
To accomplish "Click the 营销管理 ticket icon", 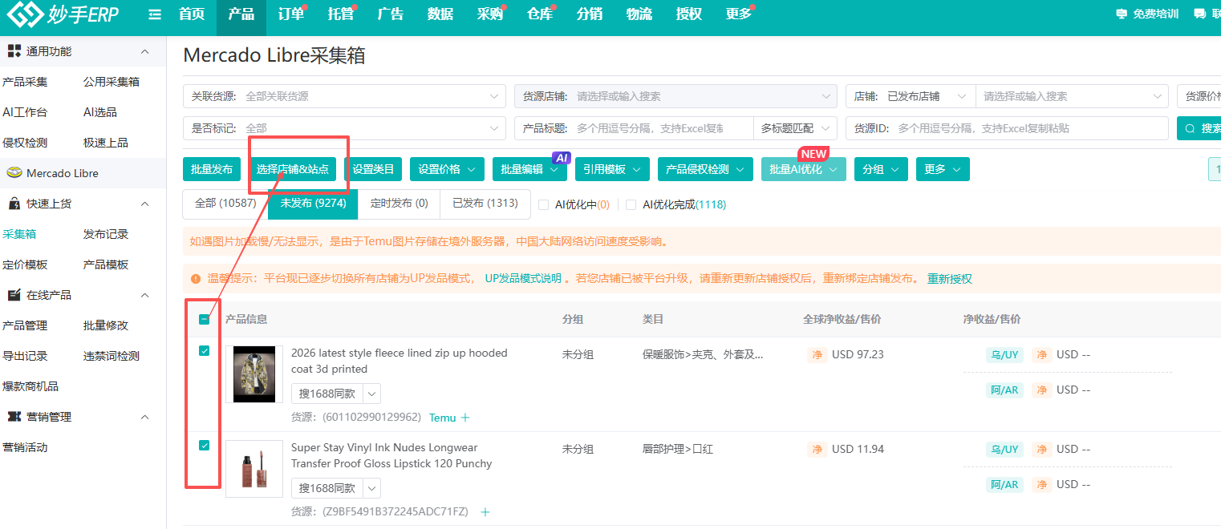I will tap(14, 417).
